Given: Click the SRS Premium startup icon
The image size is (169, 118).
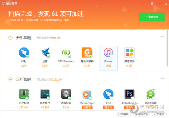Looking at the screenshot, I should (x=66, y=52).
